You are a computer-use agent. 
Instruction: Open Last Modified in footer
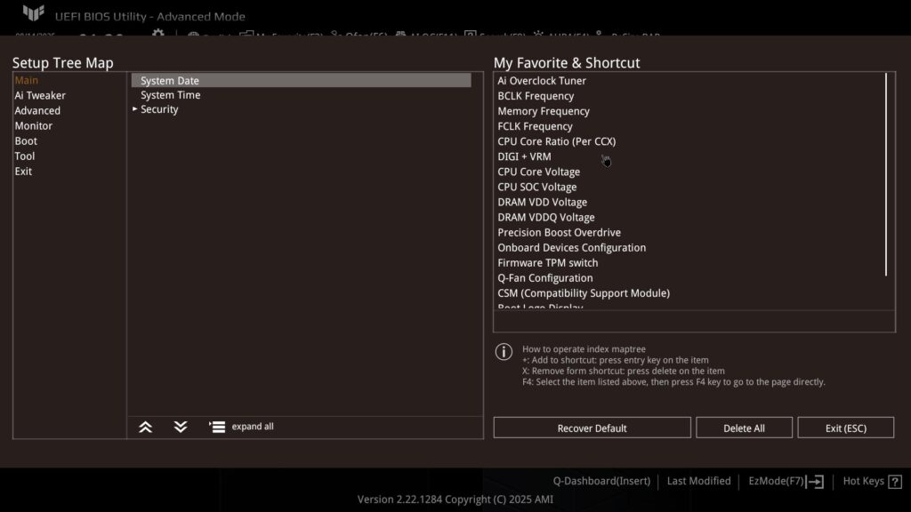pos(698,481)
